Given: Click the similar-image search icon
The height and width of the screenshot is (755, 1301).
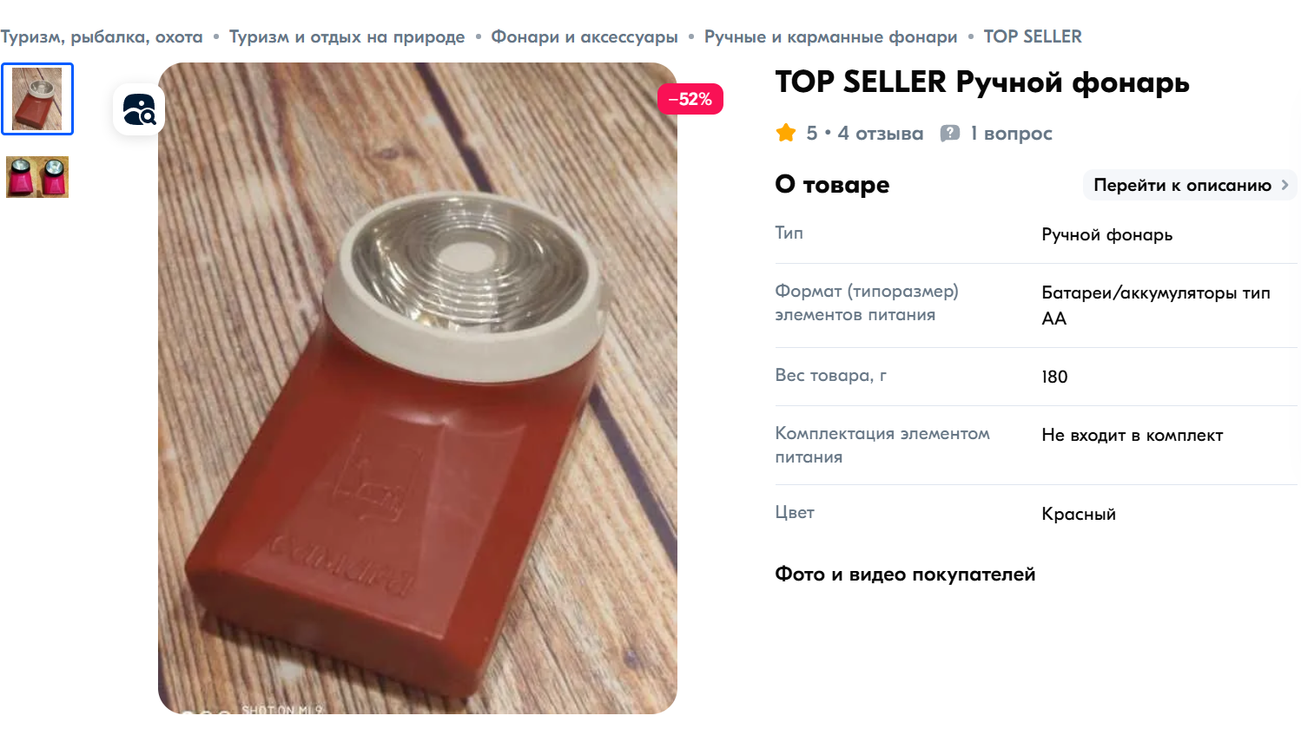Looking at the screenshot, I should [139, 110].
